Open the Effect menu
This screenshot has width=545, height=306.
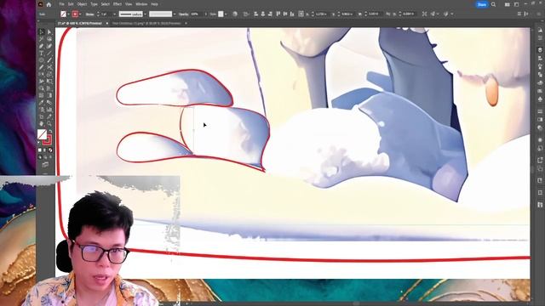coord(118,4)
